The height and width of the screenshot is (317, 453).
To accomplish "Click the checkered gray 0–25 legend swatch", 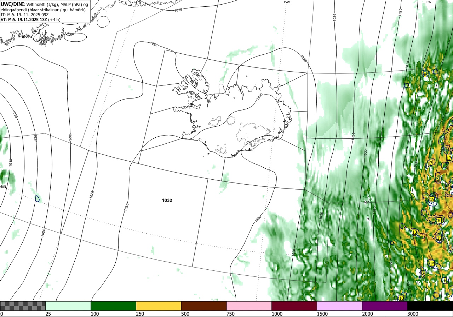I will click(x=23, y=306).
